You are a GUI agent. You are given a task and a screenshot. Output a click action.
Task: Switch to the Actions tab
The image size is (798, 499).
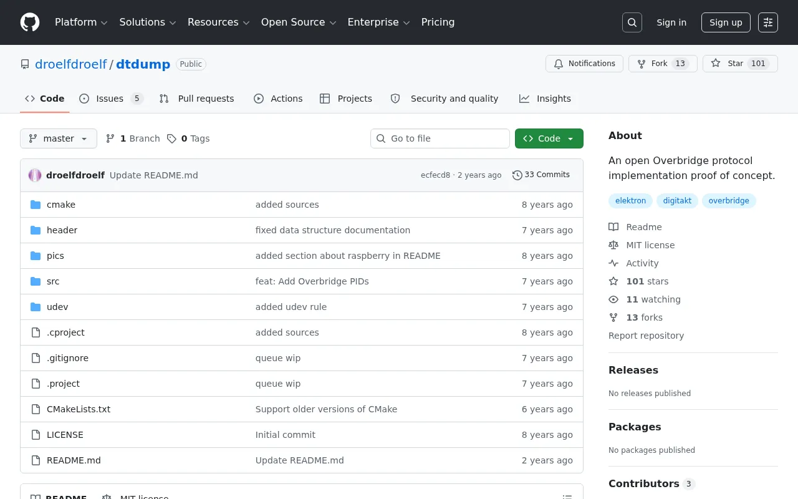(278, 99)
